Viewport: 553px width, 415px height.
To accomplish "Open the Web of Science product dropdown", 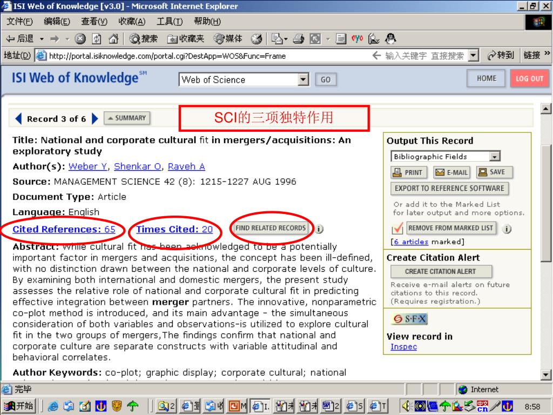I will pyautogui.click(x=304, y=79).
